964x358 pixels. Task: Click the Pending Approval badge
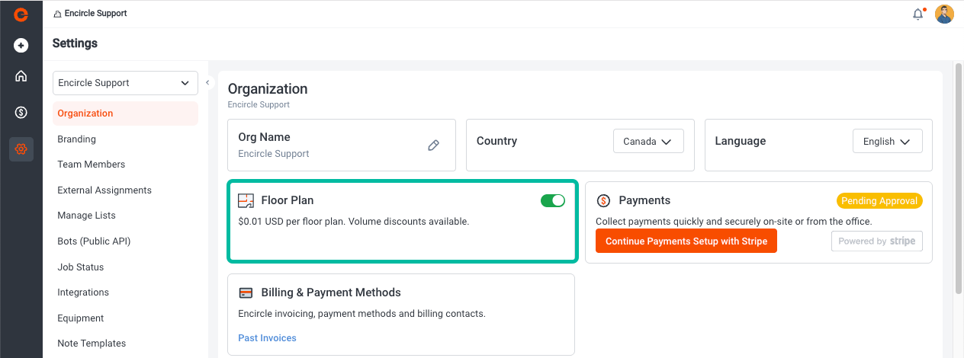(x=879, y=201)
